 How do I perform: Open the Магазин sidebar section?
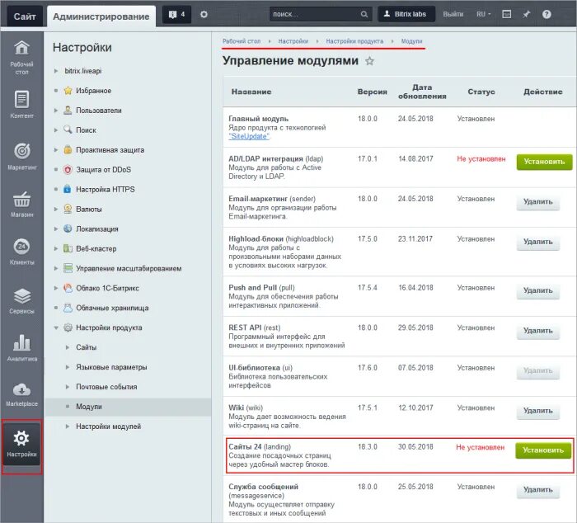point(21,204)
